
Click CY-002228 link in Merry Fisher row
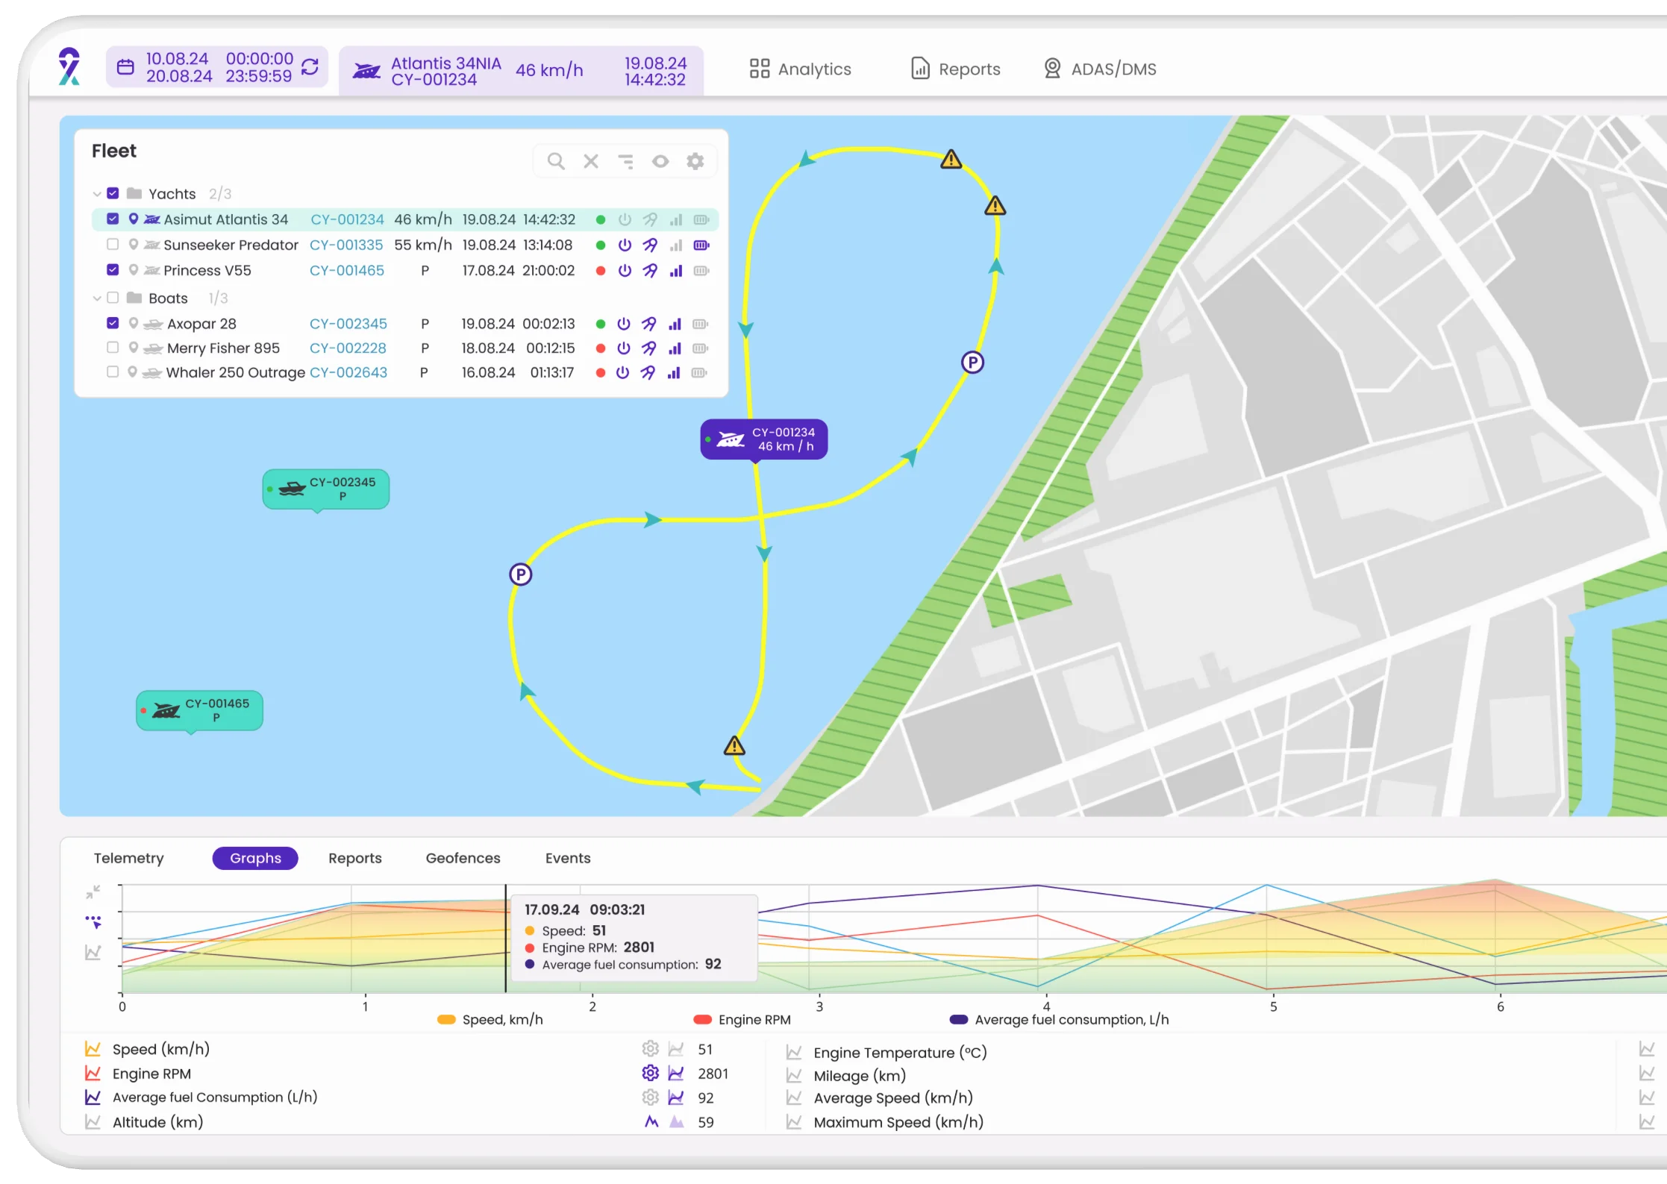[x=348, y=348]
